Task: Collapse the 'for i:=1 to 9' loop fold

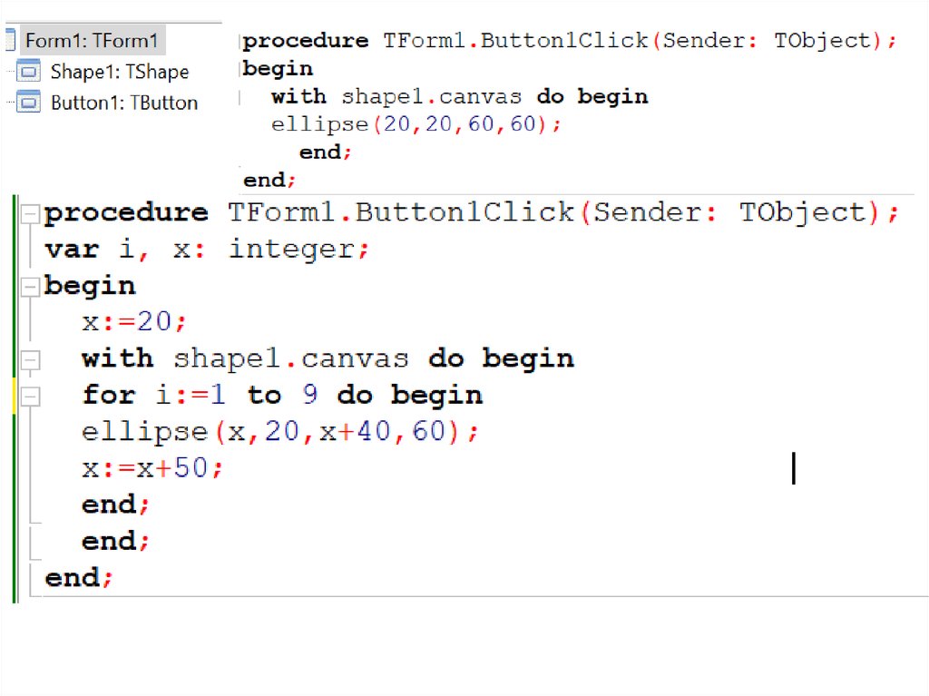Action: pos(31,397)
